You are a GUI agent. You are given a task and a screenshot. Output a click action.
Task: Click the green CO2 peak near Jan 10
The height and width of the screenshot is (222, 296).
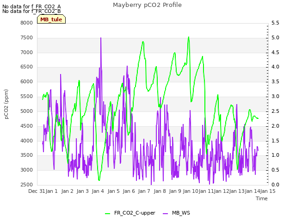click(x=189, y=37)
